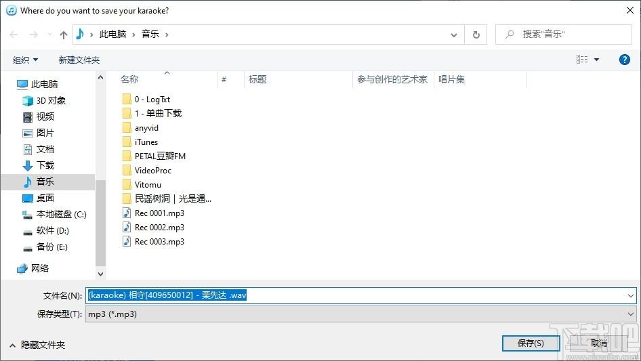
Task: Select the iTunes folder
Action: pos(140,142)
